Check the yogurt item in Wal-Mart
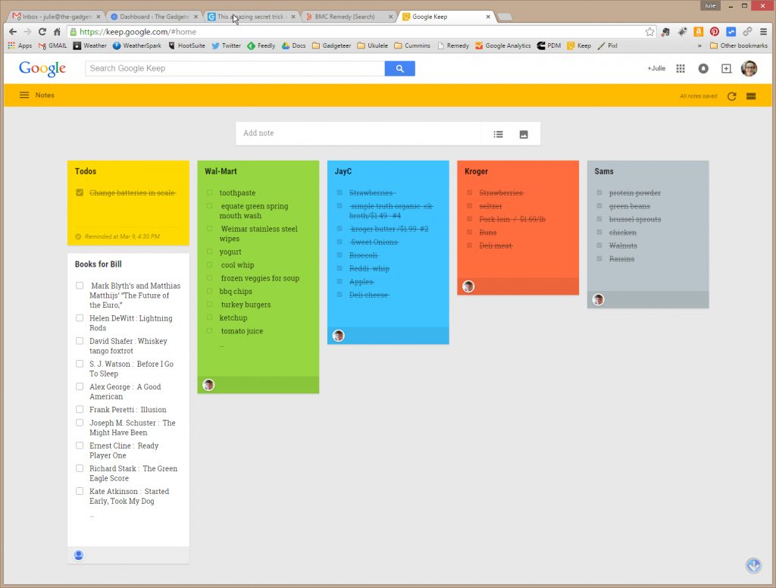Image resolution: width=776 pixels, height=588 pixels. point(209,252)
